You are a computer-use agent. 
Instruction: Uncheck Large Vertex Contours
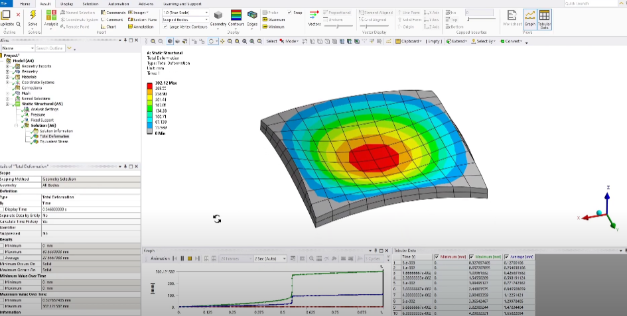click(165, 26)
